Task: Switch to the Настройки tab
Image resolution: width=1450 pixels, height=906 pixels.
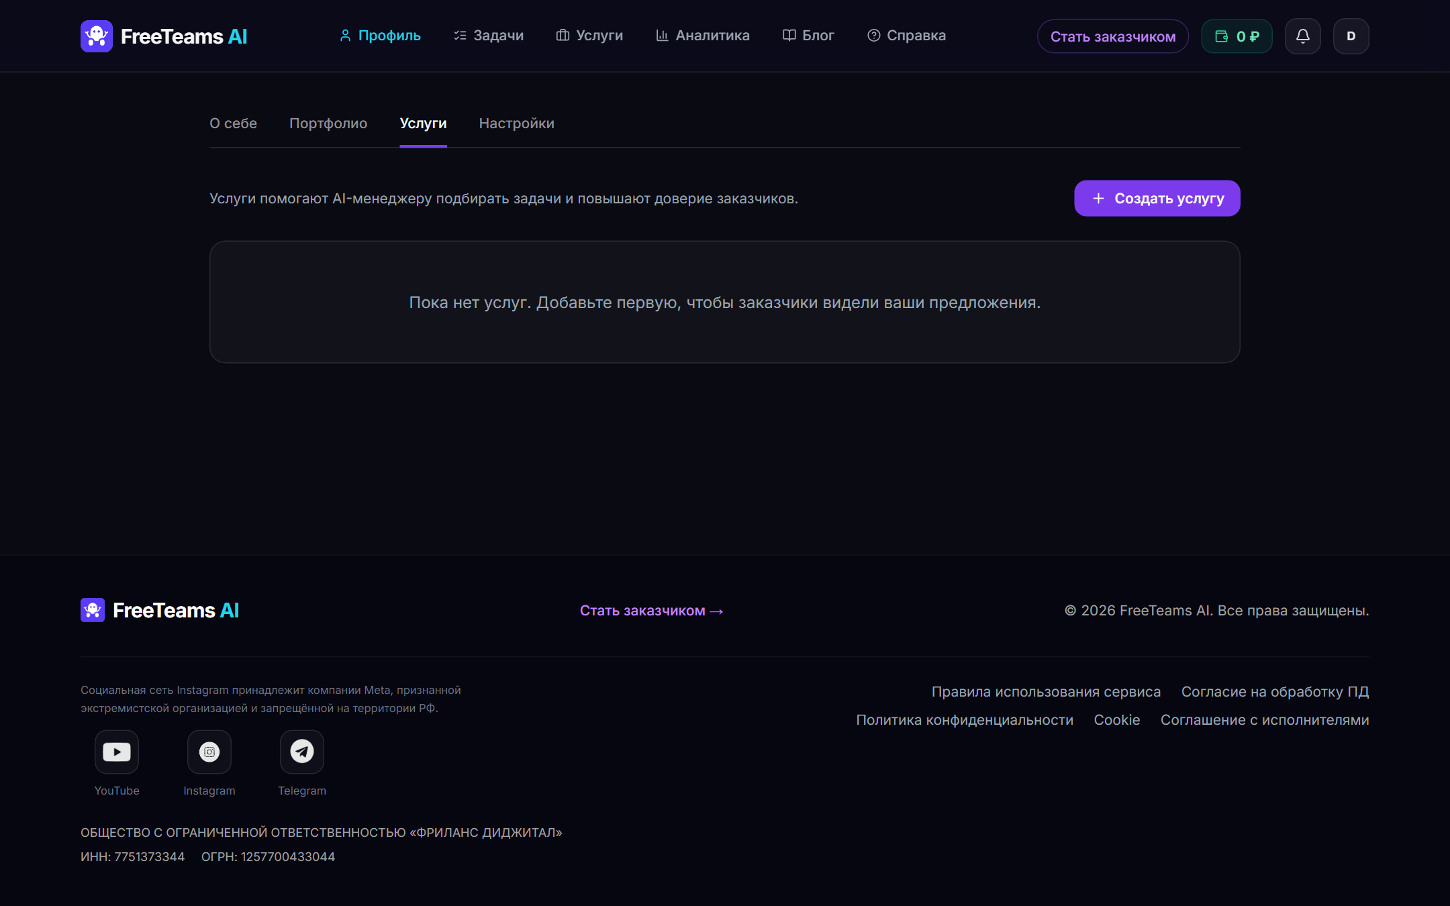Action: coord(516,123)
